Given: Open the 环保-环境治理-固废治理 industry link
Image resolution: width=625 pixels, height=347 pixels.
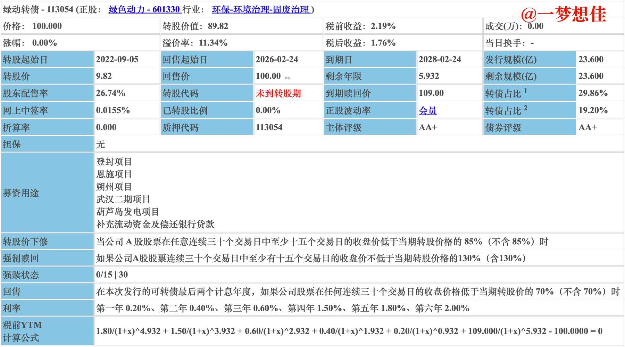Looking at the screenshot, I should [x=261, y=9].
